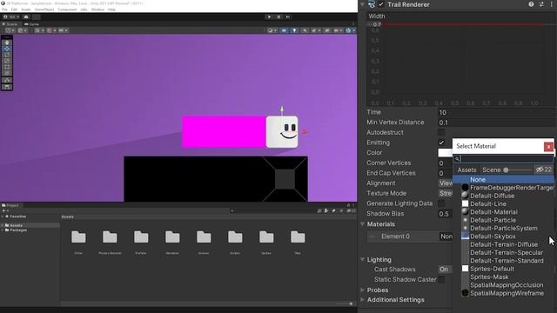Switch to the Game tab
Image resolution: width=557 pixels, height=313 pixels.
coord(32,24)
